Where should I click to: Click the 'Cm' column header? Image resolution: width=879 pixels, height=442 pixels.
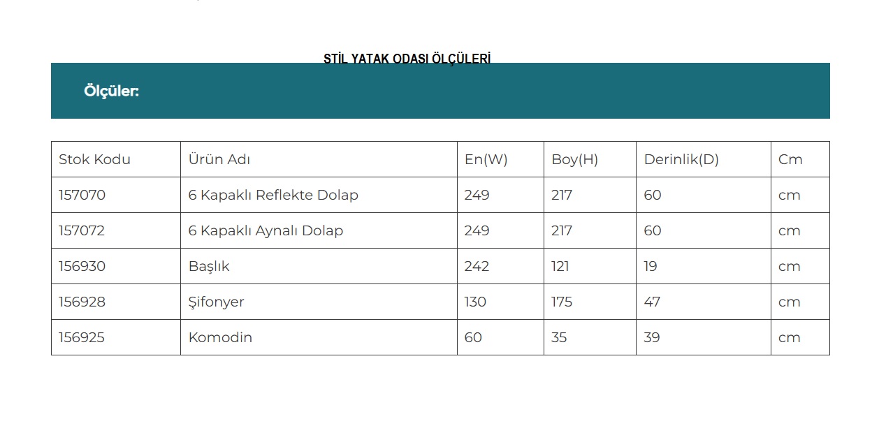[790, 159]
